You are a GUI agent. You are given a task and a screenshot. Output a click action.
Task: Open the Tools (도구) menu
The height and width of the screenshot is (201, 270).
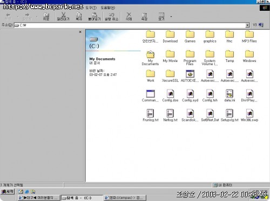tap(91, 8)
